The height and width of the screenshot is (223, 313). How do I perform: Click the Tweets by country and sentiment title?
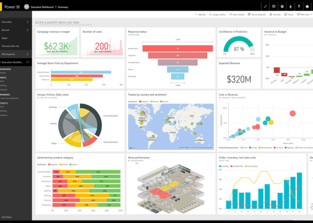(147, 94)
